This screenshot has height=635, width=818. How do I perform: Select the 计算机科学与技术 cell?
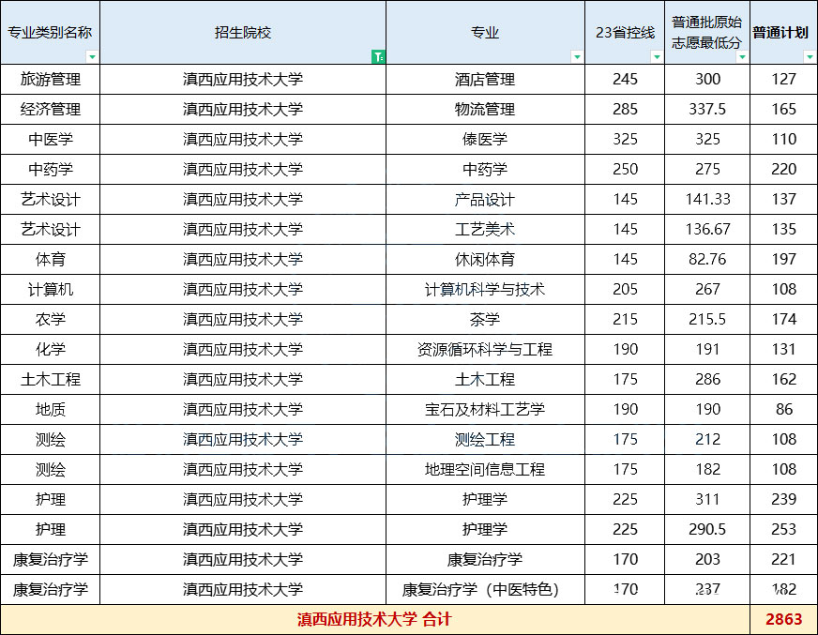point(484,290)
